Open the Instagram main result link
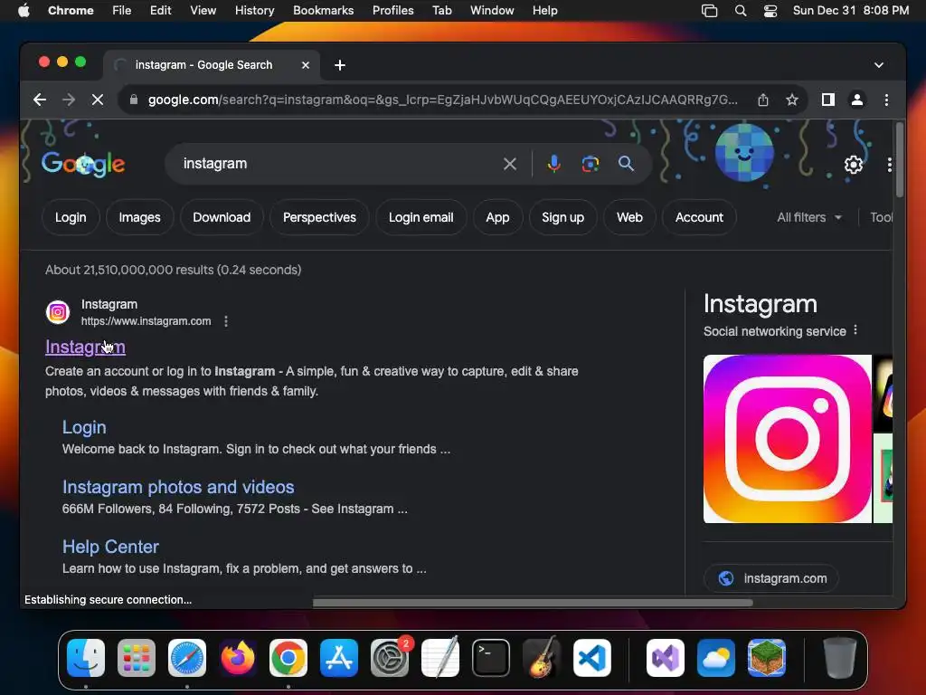 tap(85, 347)
